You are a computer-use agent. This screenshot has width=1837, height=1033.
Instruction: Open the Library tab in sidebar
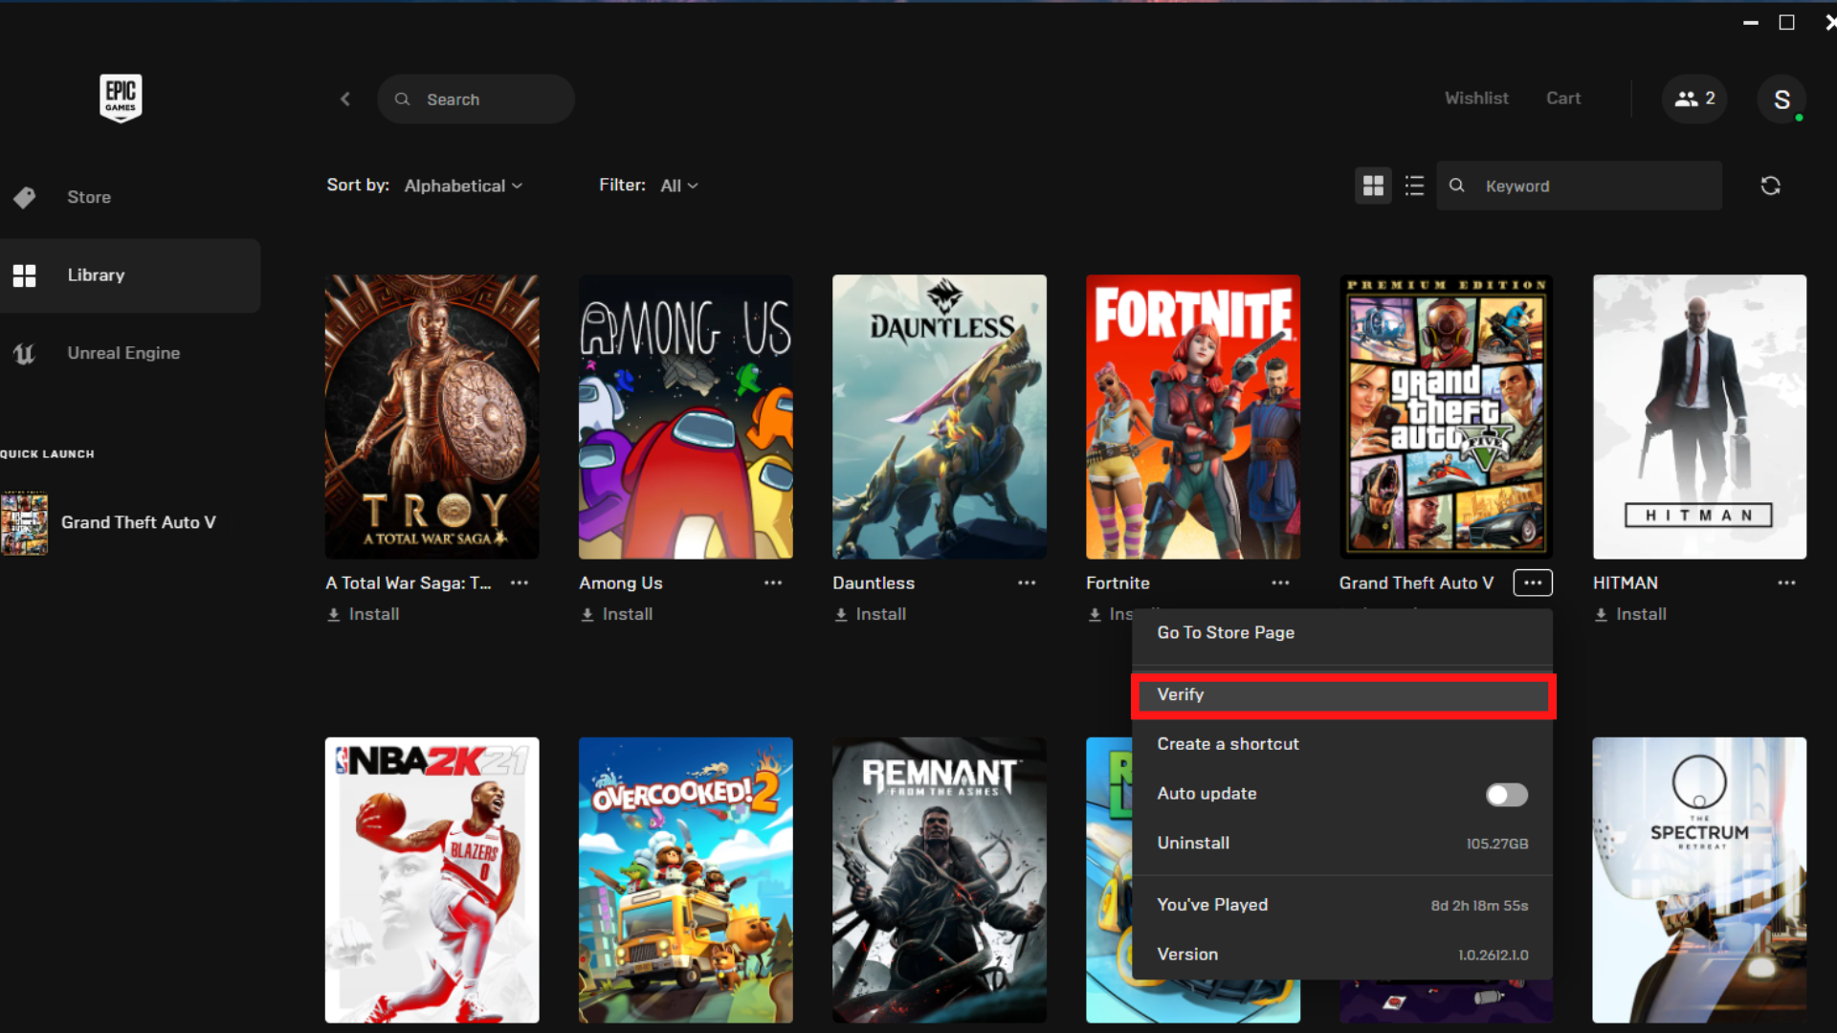click(130, 275)
